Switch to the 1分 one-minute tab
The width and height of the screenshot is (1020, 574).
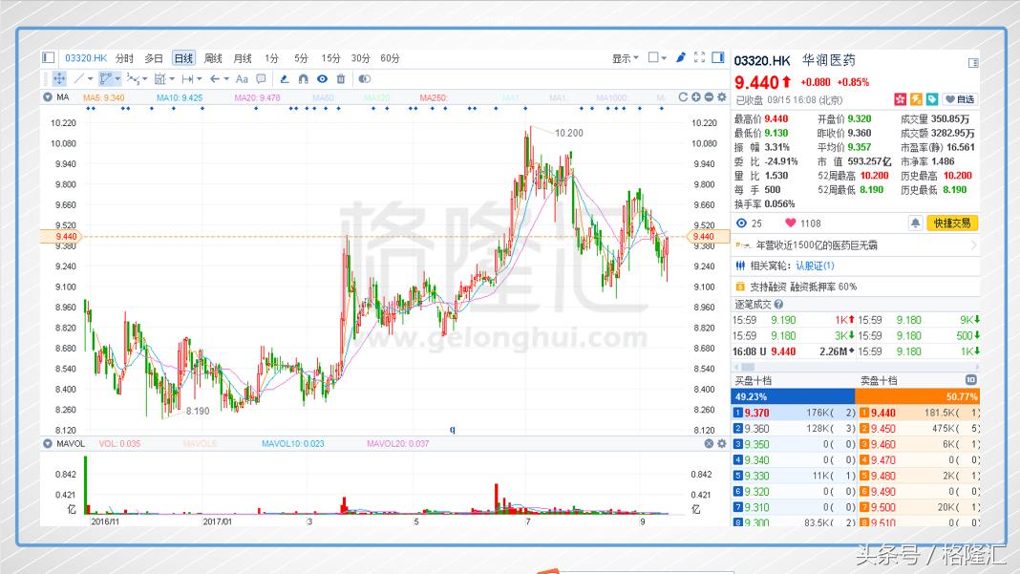tap(271, 58)
